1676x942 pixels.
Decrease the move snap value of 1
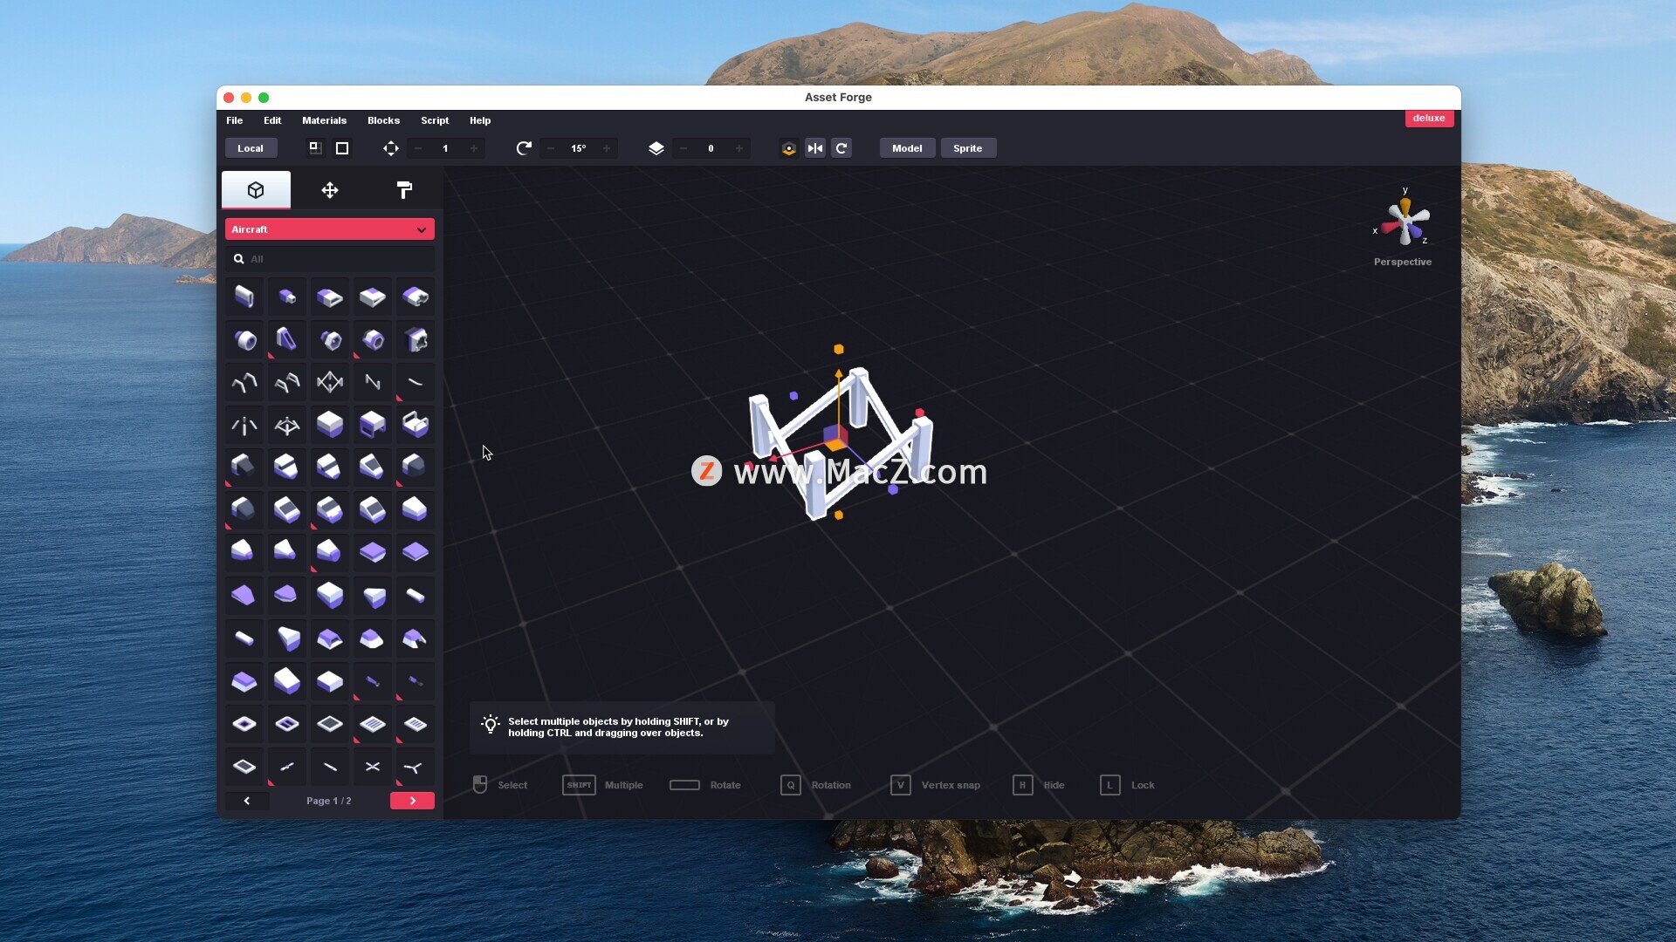tap(418, 148)
